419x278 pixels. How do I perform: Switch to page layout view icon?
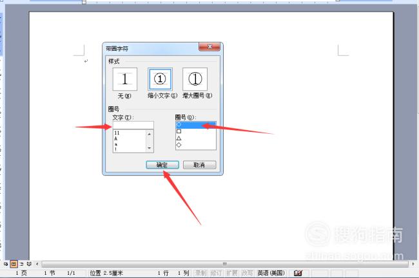14,264
